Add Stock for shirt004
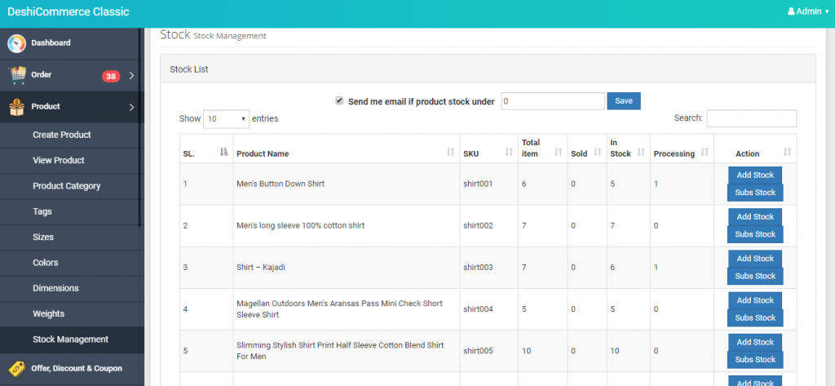Image resolution: width=835 pixels, height=386 pixels. click(x=755, y=300)
